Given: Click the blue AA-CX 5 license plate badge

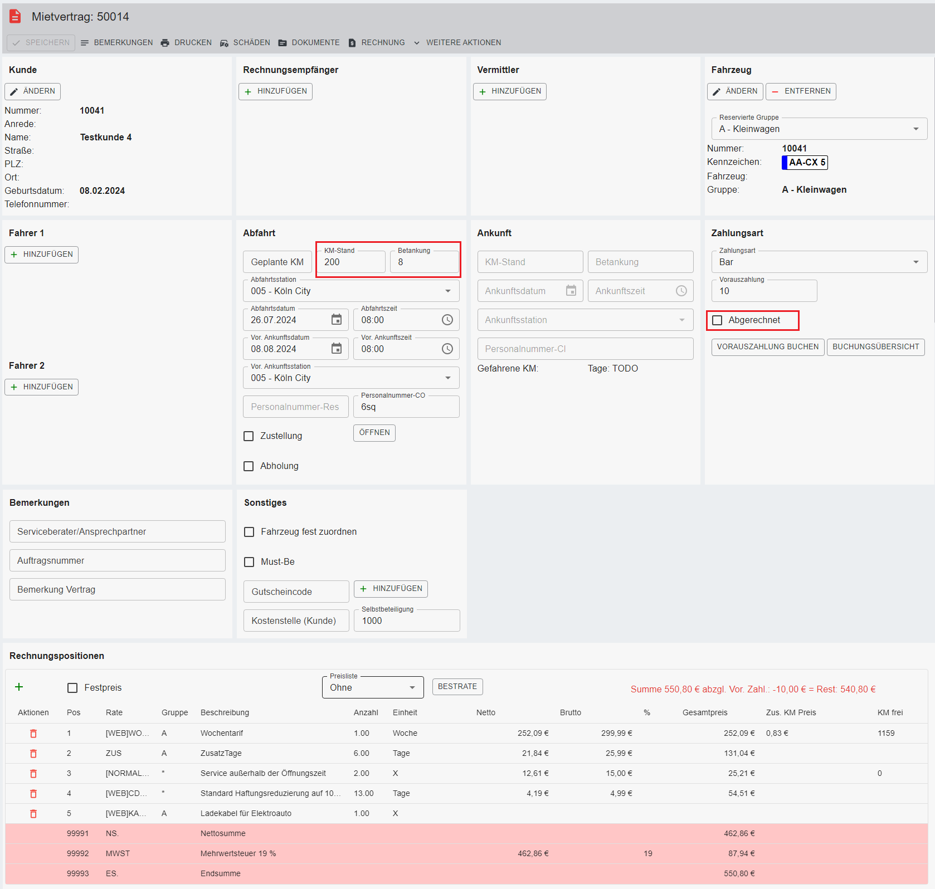Looking at the screenshot, I should click(805, 163).
